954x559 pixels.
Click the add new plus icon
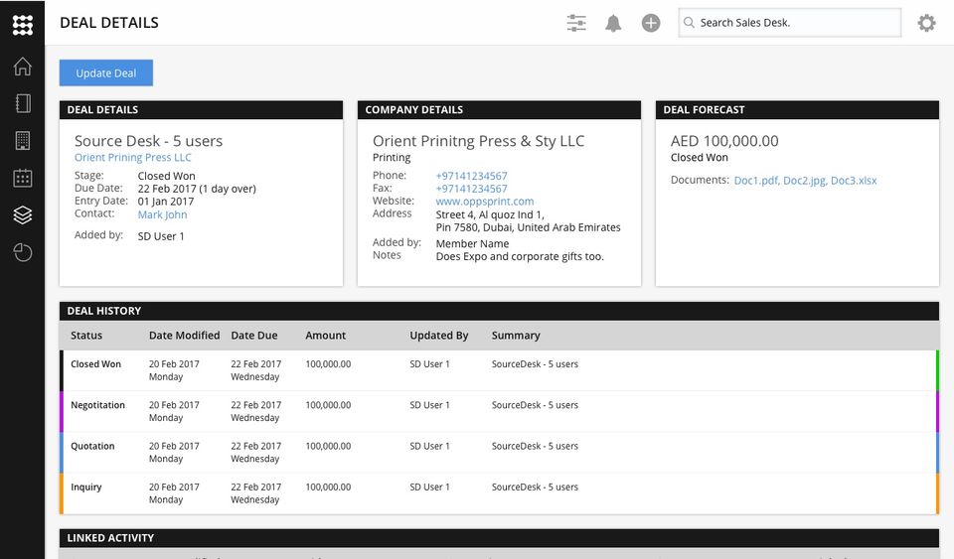pos(651,23)
